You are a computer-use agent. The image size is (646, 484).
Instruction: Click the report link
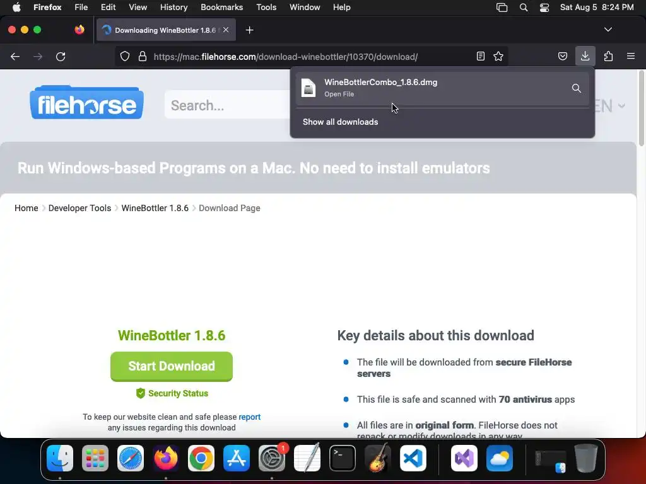[x=250, y=417]
